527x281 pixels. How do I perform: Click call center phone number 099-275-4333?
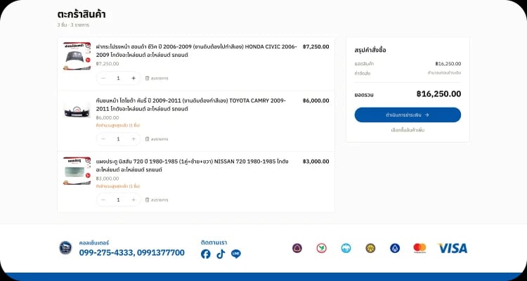(x=107, y=253)
